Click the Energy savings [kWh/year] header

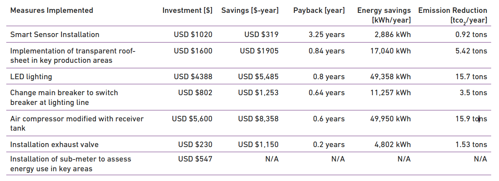pyautogui.click(x=384, y=15)
